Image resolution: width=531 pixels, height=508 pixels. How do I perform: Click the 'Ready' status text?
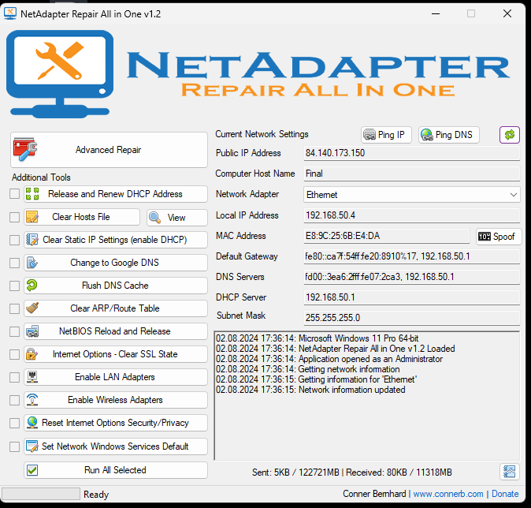click(x=96, y=495)
